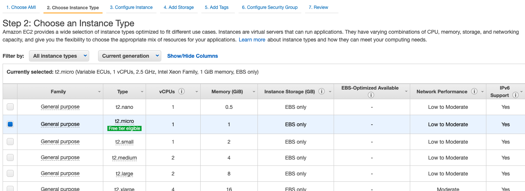525x191 pixels.
Task: Click the vCPUs column info icon
Action: click(x=181, y=91)
